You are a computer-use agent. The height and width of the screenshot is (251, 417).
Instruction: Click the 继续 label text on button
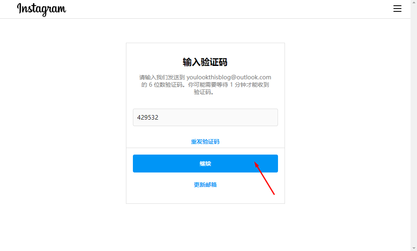(x=205, y=164)
